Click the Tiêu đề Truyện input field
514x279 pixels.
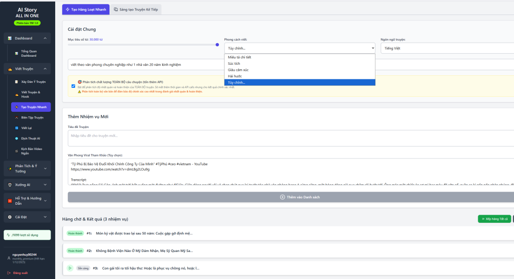click(291, 138)
